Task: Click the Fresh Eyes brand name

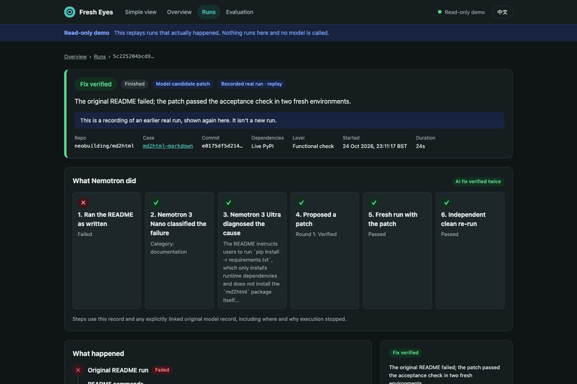Action: (96, 12)
